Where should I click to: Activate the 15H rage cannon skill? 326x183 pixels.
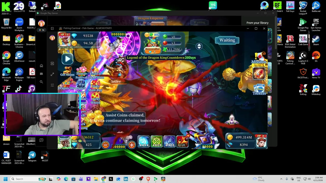coord(182,142)
